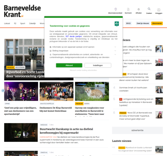The height and width of the screenshot is (156, 167).
Task: Expand the 'Betting toegestaan' chevron
Action: [x=115, y=51]
